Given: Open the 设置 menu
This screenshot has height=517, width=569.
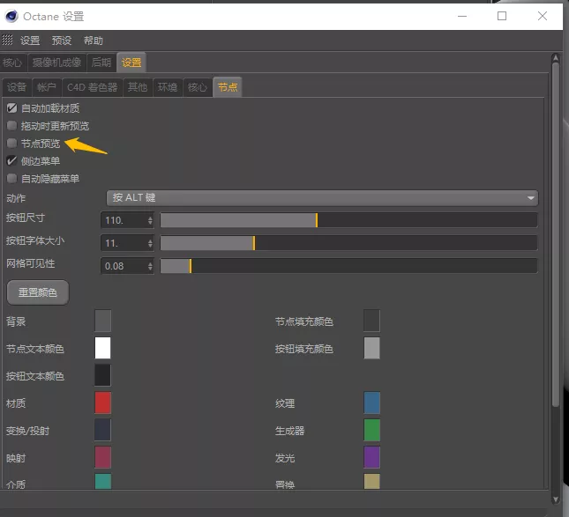Looking at the screenshot, I should [x=30, y=41].
